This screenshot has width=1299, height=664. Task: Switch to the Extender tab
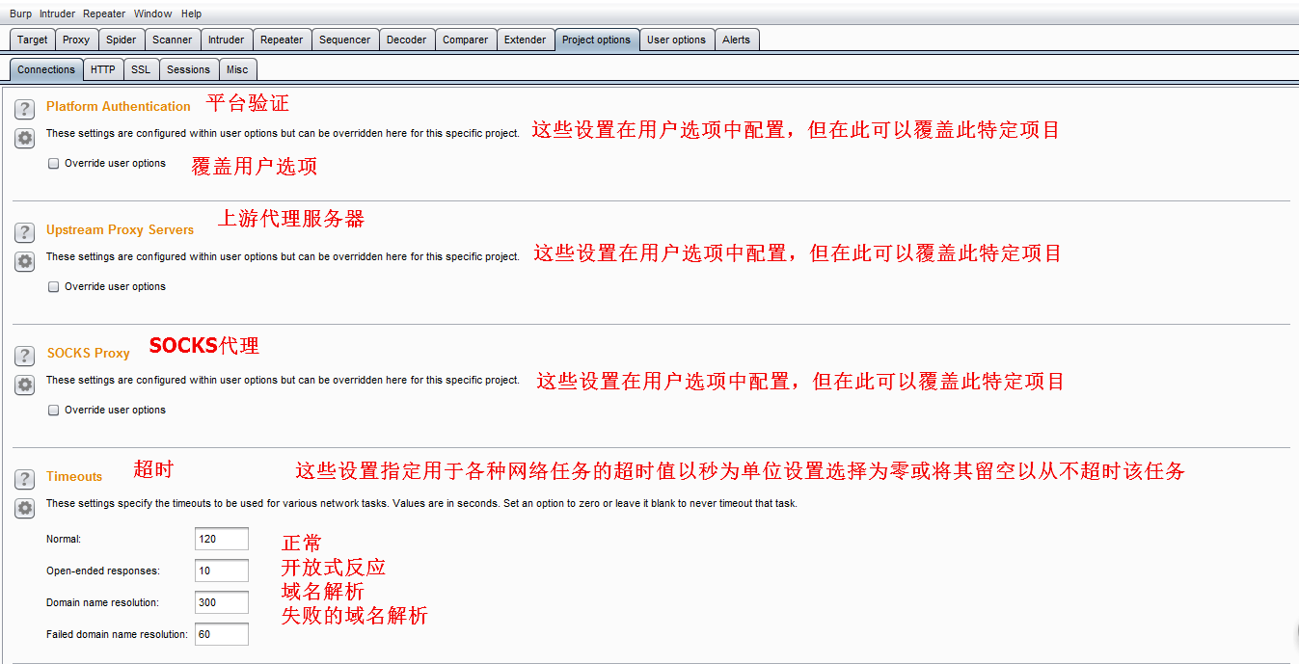(x=525, y=40)
